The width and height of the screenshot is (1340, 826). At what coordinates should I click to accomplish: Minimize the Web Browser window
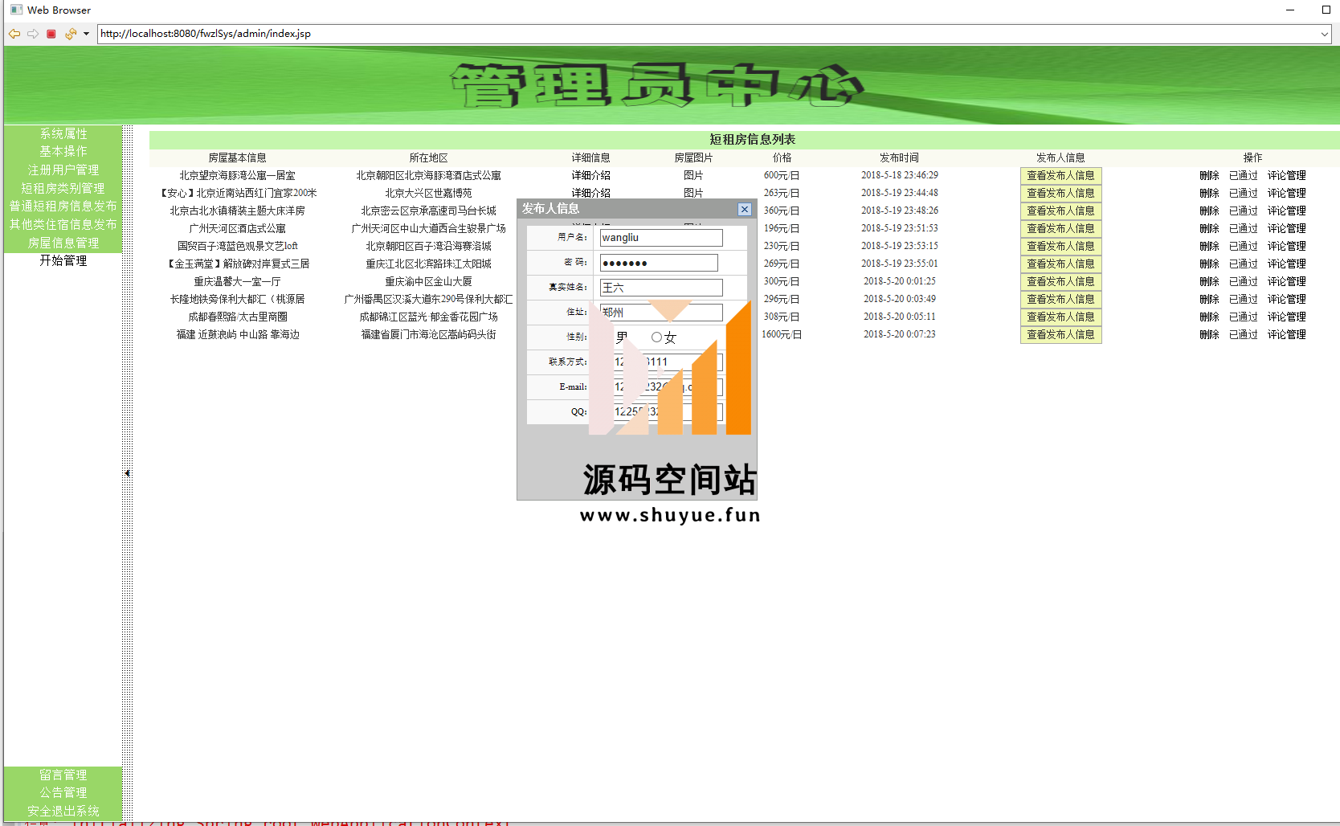coord(1290,10)
